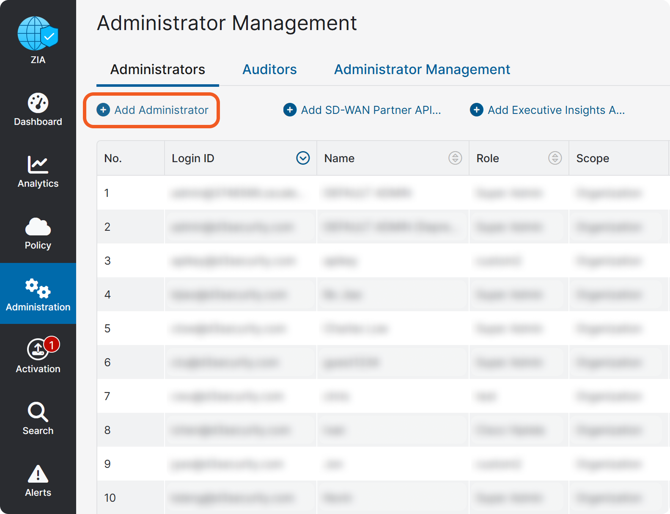Open the Dashboard gauge icon
Screen dimensions: 670x514
38,103
